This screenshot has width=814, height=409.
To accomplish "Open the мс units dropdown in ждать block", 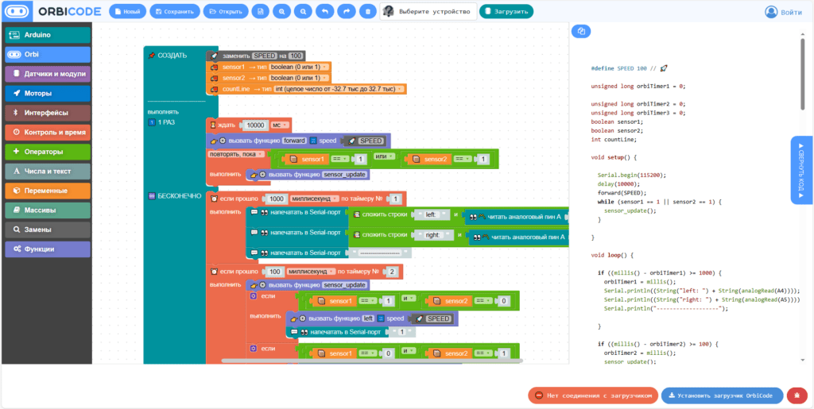I will (x=280, y=125).
